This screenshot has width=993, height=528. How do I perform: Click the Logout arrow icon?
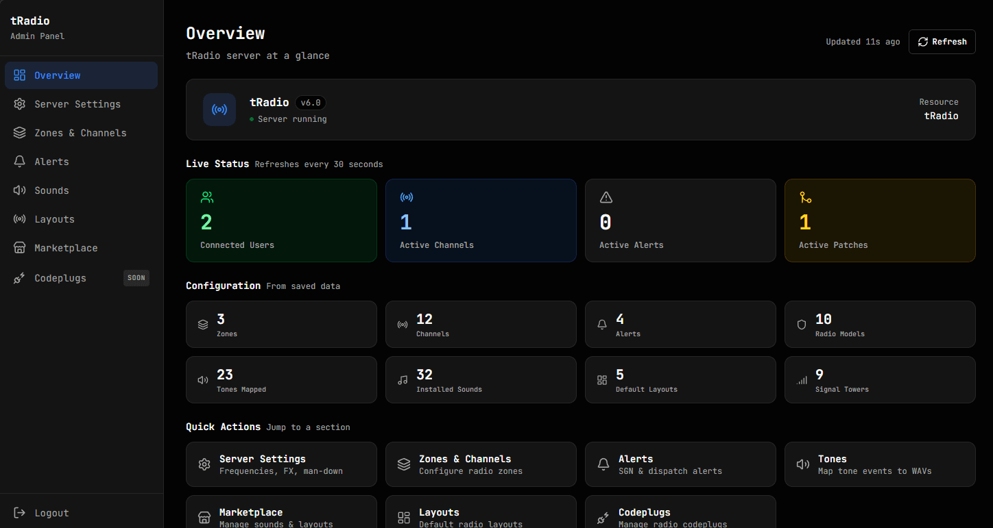tap(20, 513)
